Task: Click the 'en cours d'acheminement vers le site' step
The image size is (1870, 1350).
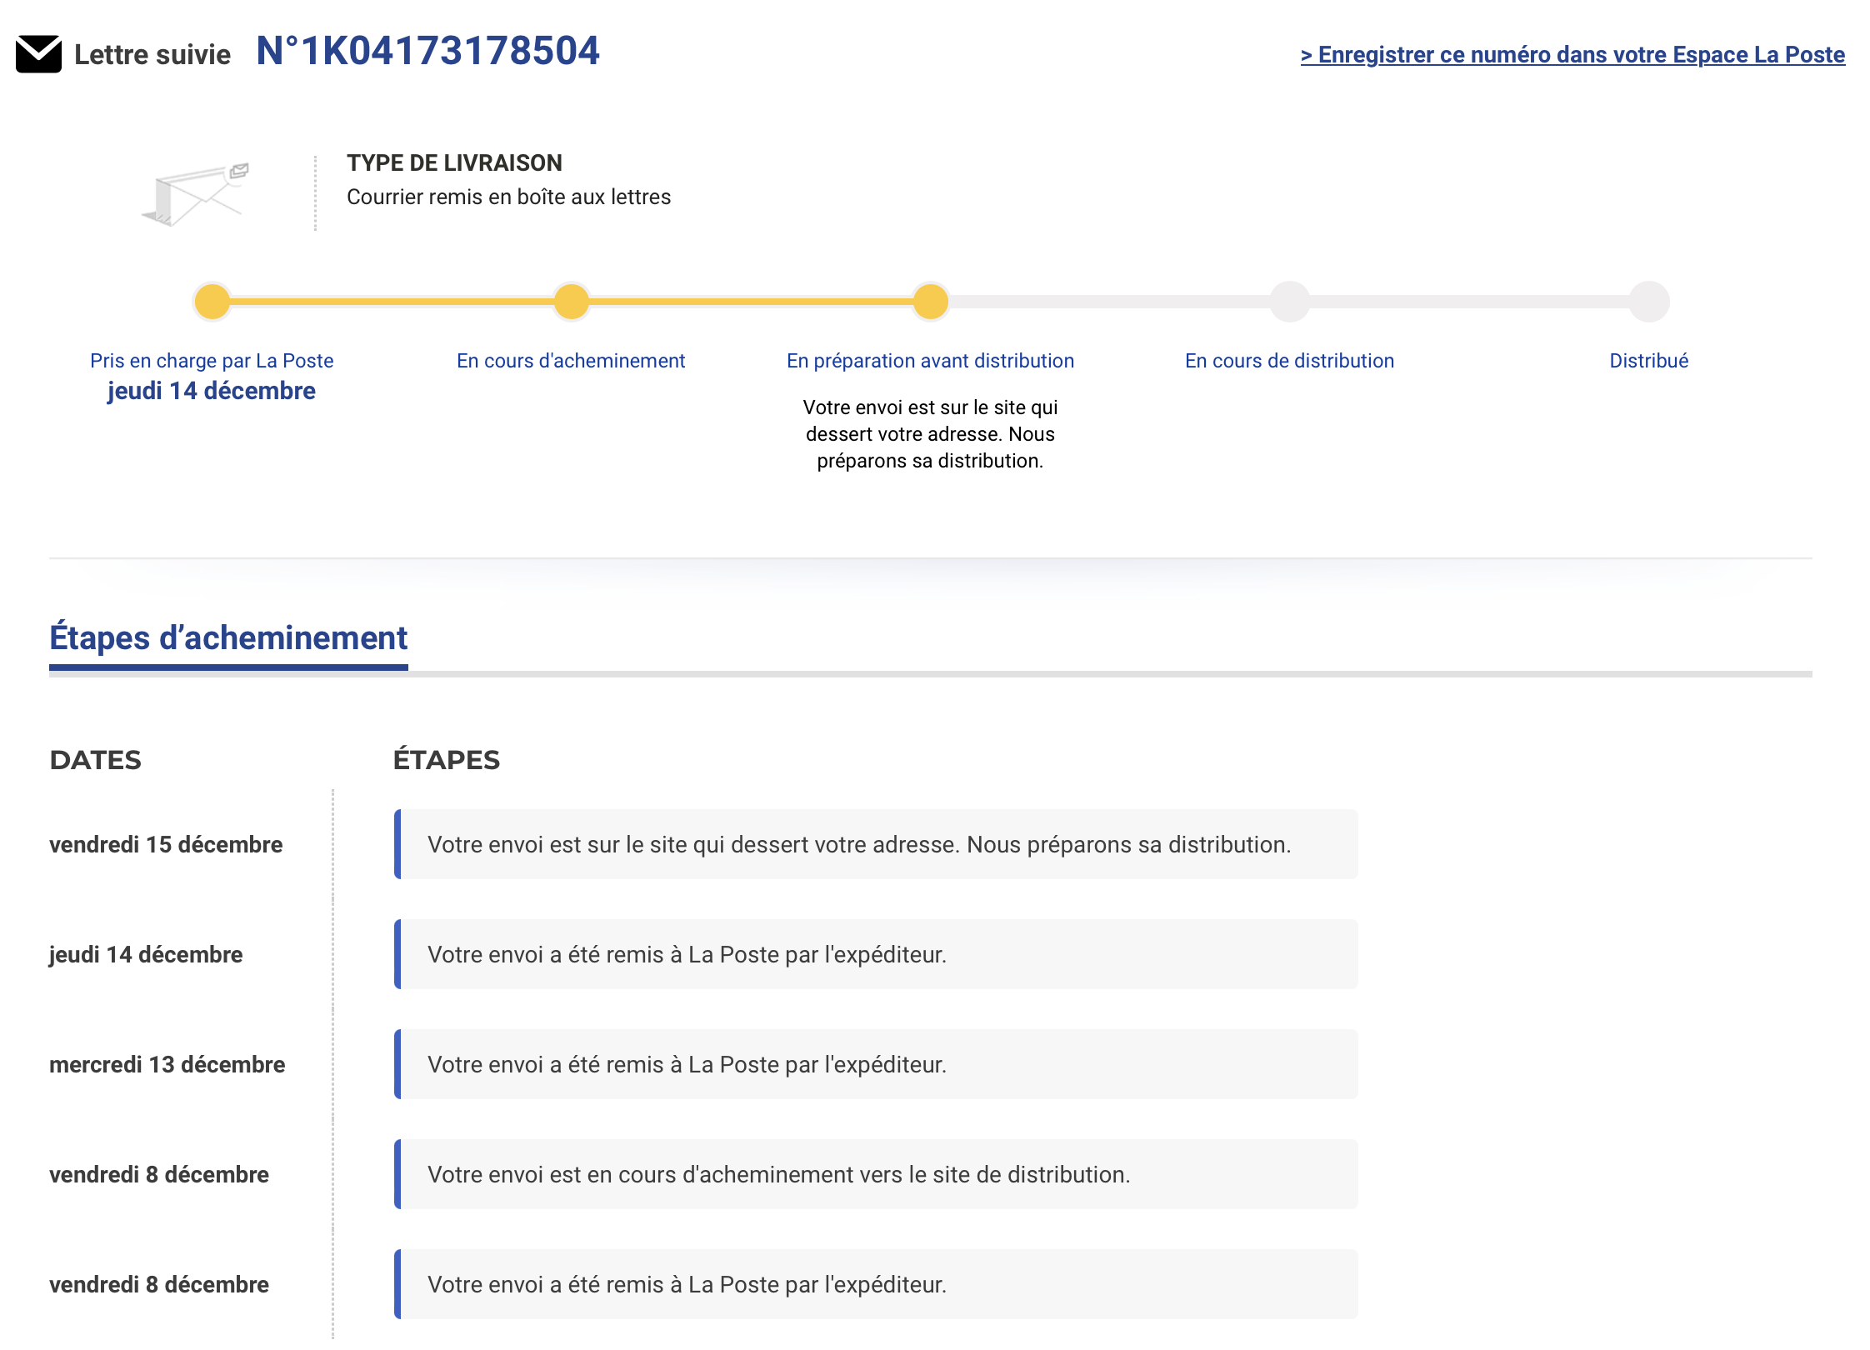Action: (x=876, y=1174)
